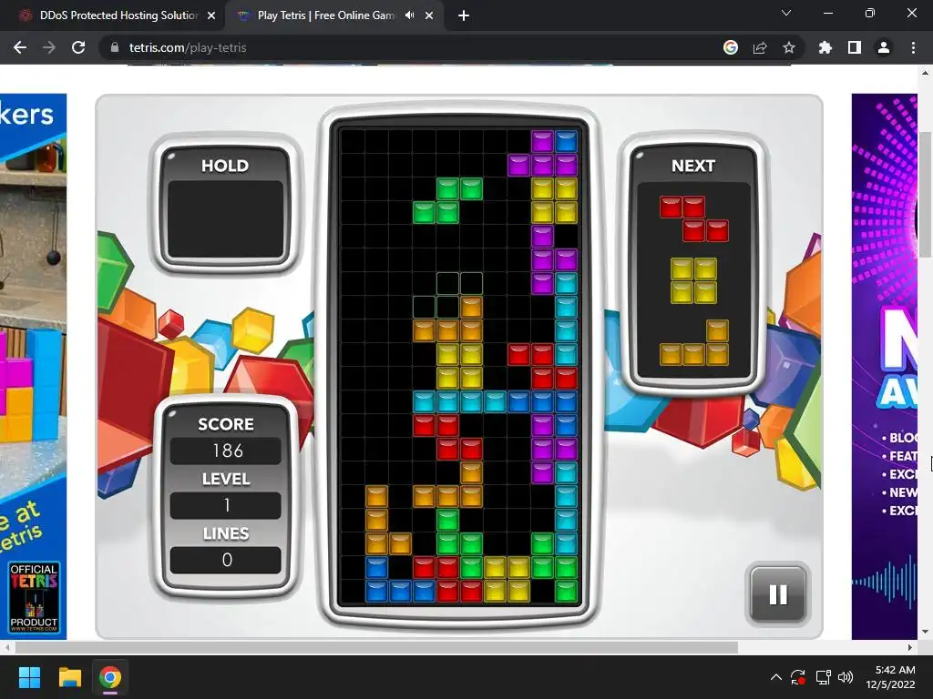Click scroll left arrow on horizontal scrollbar
This screenshot has height=699, width=933.
[x=6, y=647]
